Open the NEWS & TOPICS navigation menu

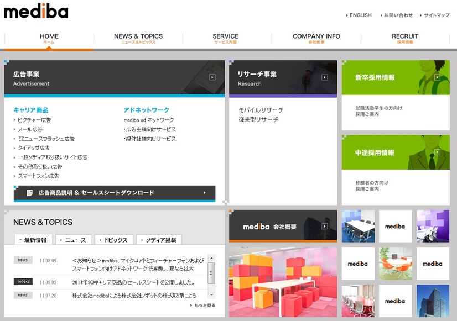(x=138, y=39)
